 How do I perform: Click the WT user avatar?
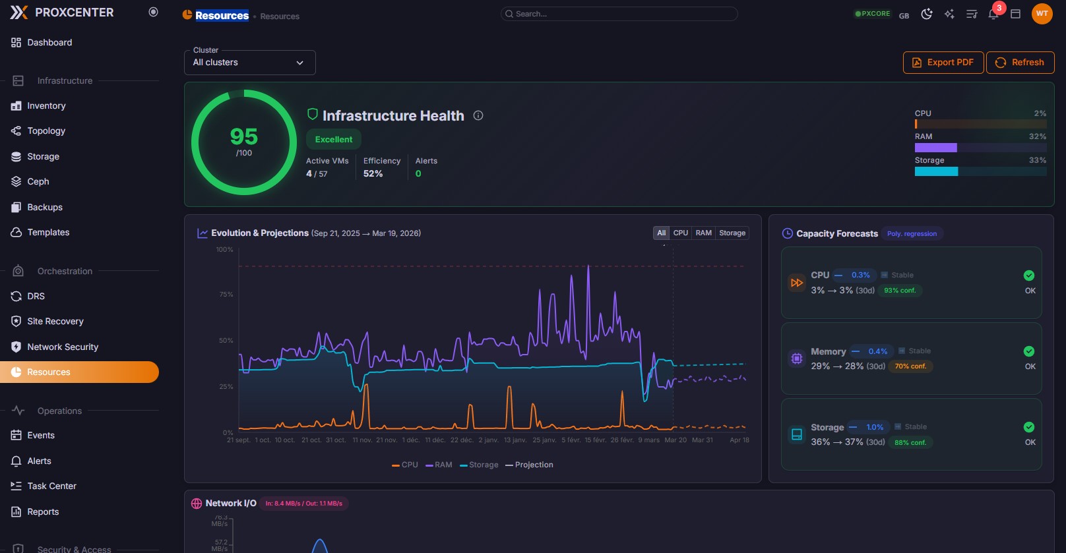(x=1042, y=14)
